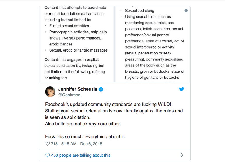This screenshot has width=225, height=164.
Task: Click the Twitter bird logo
Action: [182, 89]
